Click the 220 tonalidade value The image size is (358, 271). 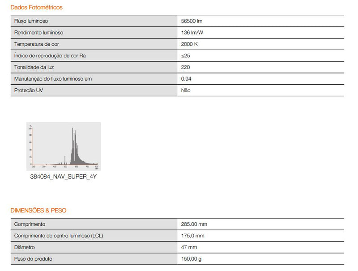(x=185, y=67)
